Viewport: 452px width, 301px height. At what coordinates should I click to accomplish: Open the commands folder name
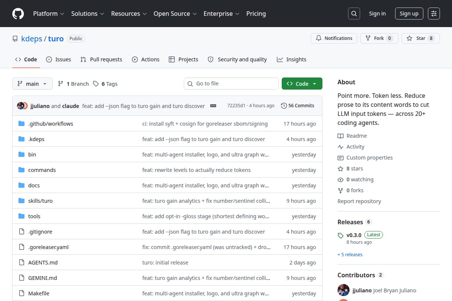point(42,170)
